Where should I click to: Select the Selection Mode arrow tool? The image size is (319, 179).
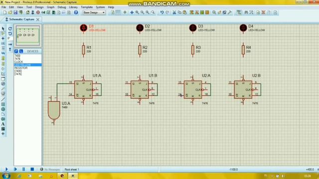coord(3,29)
